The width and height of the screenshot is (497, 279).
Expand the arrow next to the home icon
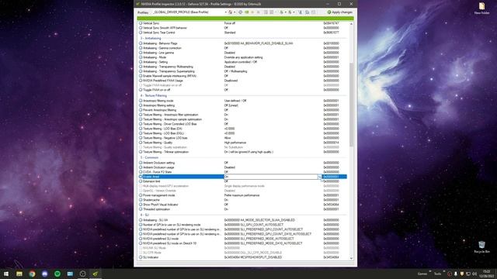235,12
